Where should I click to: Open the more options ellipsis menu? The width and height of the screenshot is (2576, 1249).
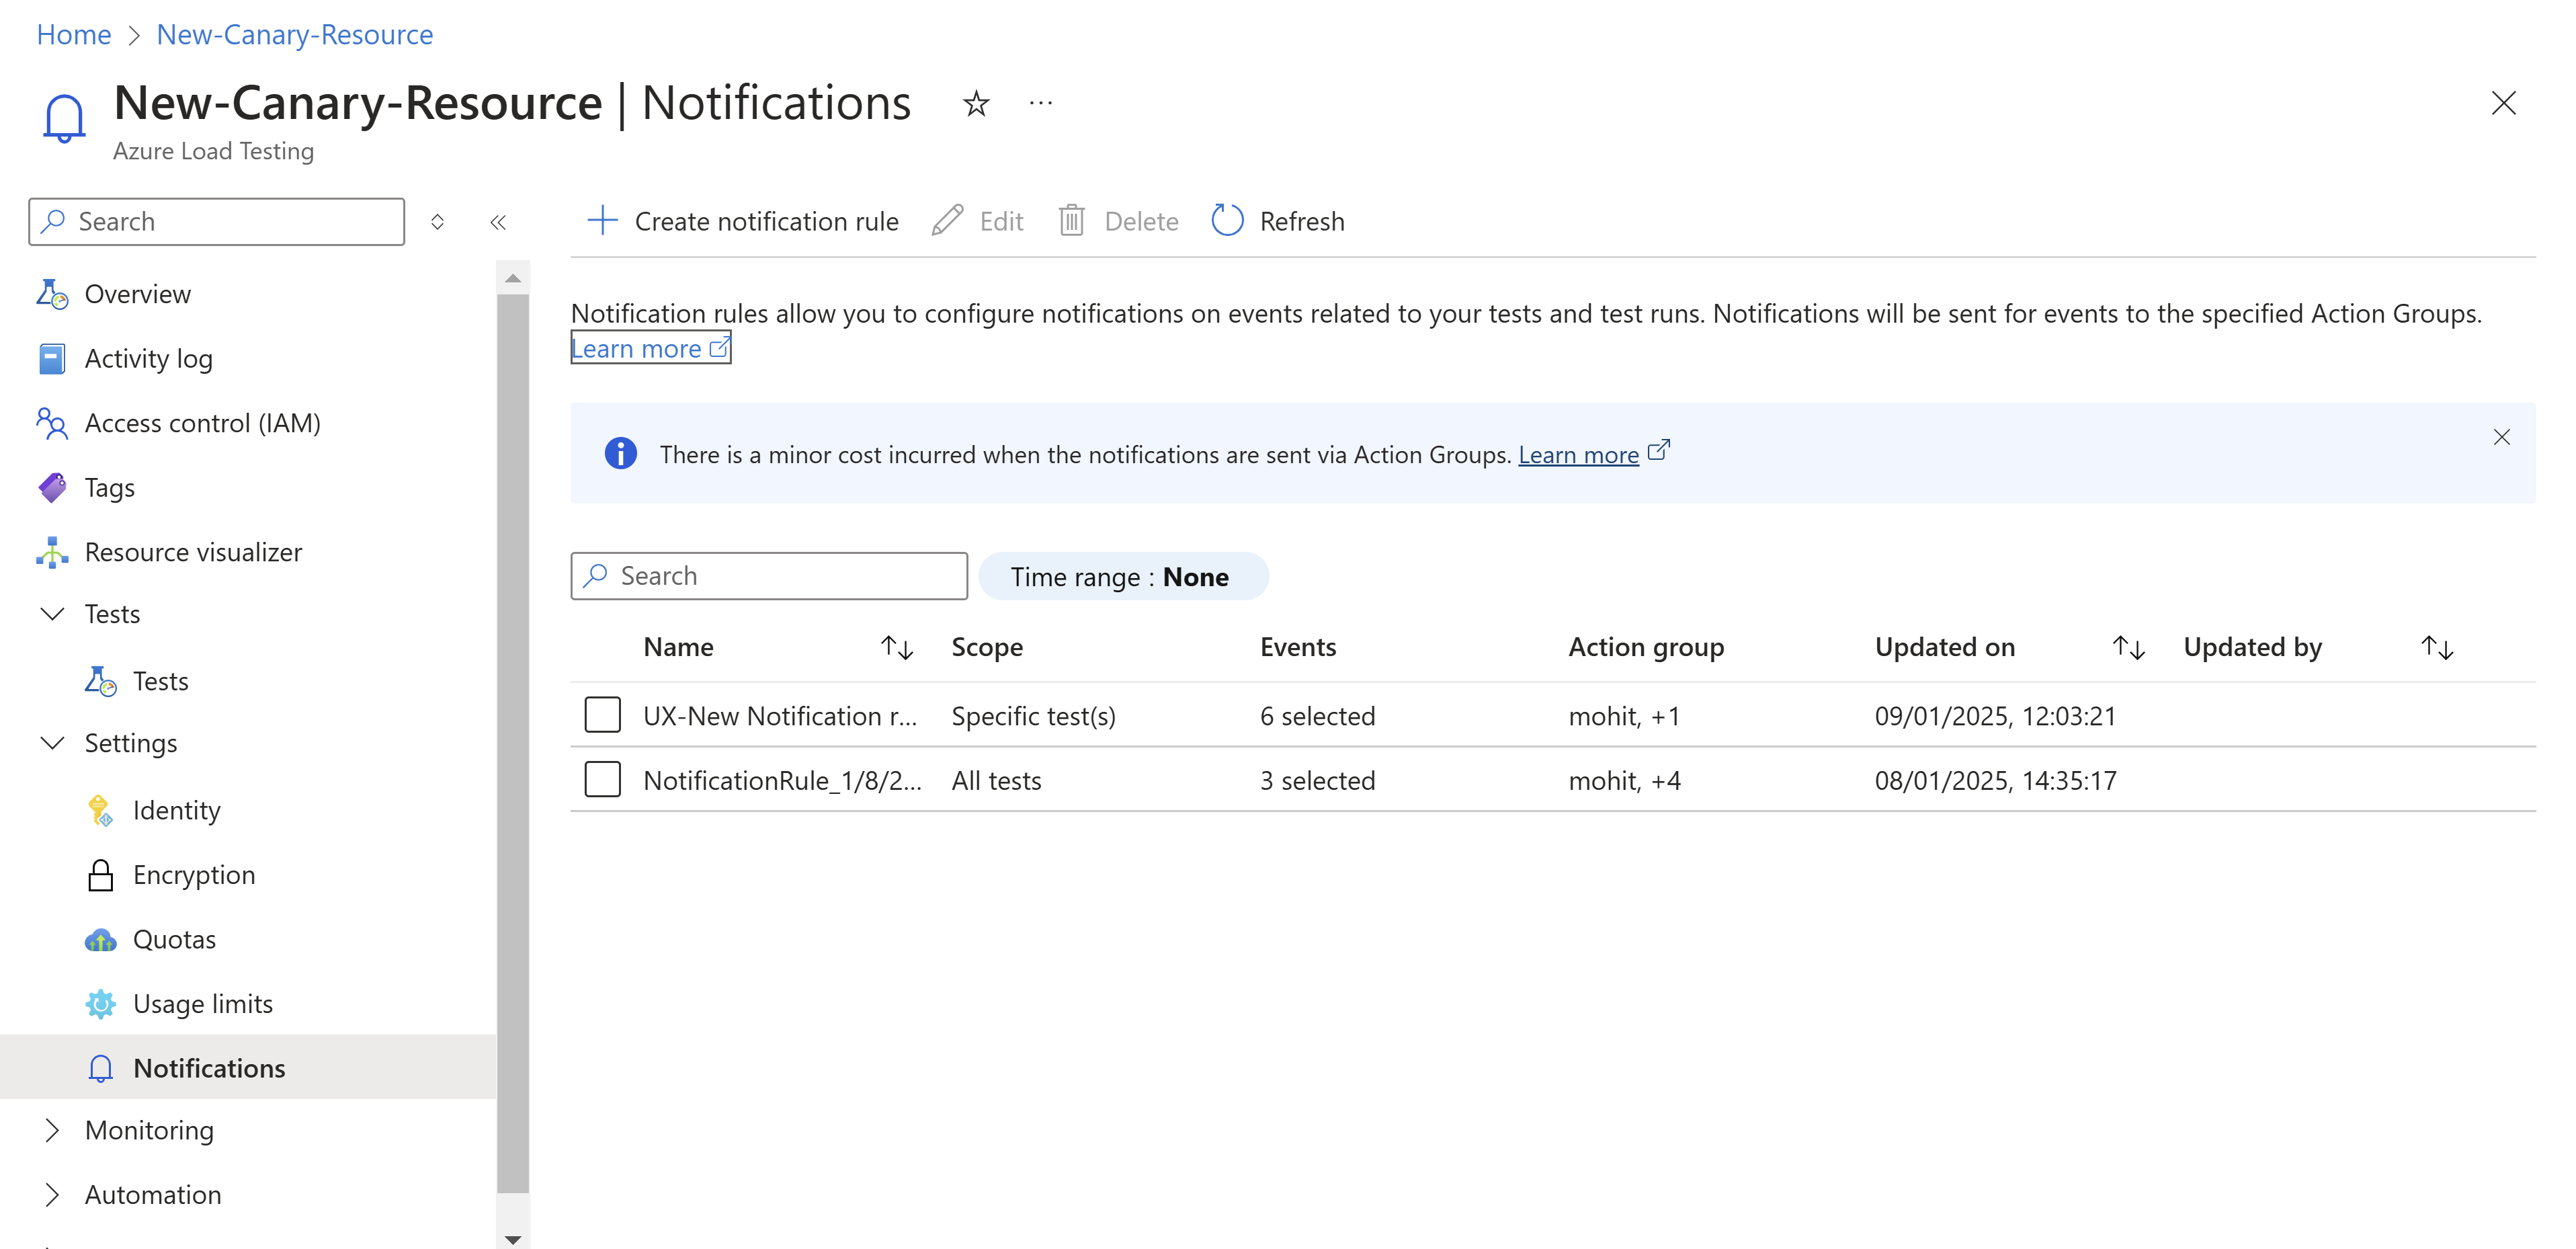click(1040, 103)
